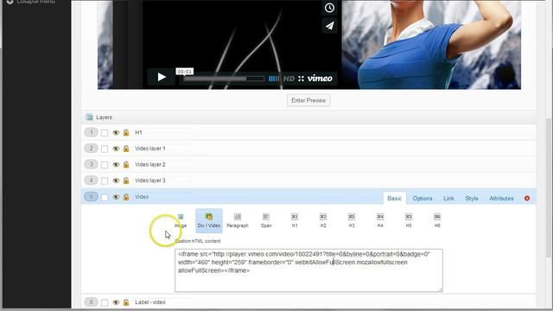Viewport: 553px width, 311px height.
Task: Select the Span layer type
Action: tap(266, 220)
